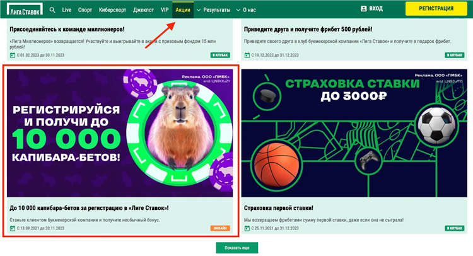Click the calendar icon for 19.12.2022 promo
This screenshot has height=256, width=473.
(x=247, y=55)
